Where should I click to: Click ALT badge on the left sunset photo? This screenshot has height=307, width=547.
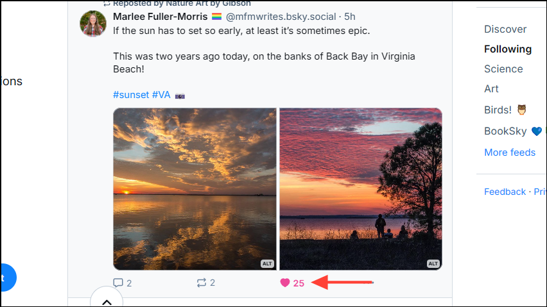pyautogui.click(x=268, y=263)
